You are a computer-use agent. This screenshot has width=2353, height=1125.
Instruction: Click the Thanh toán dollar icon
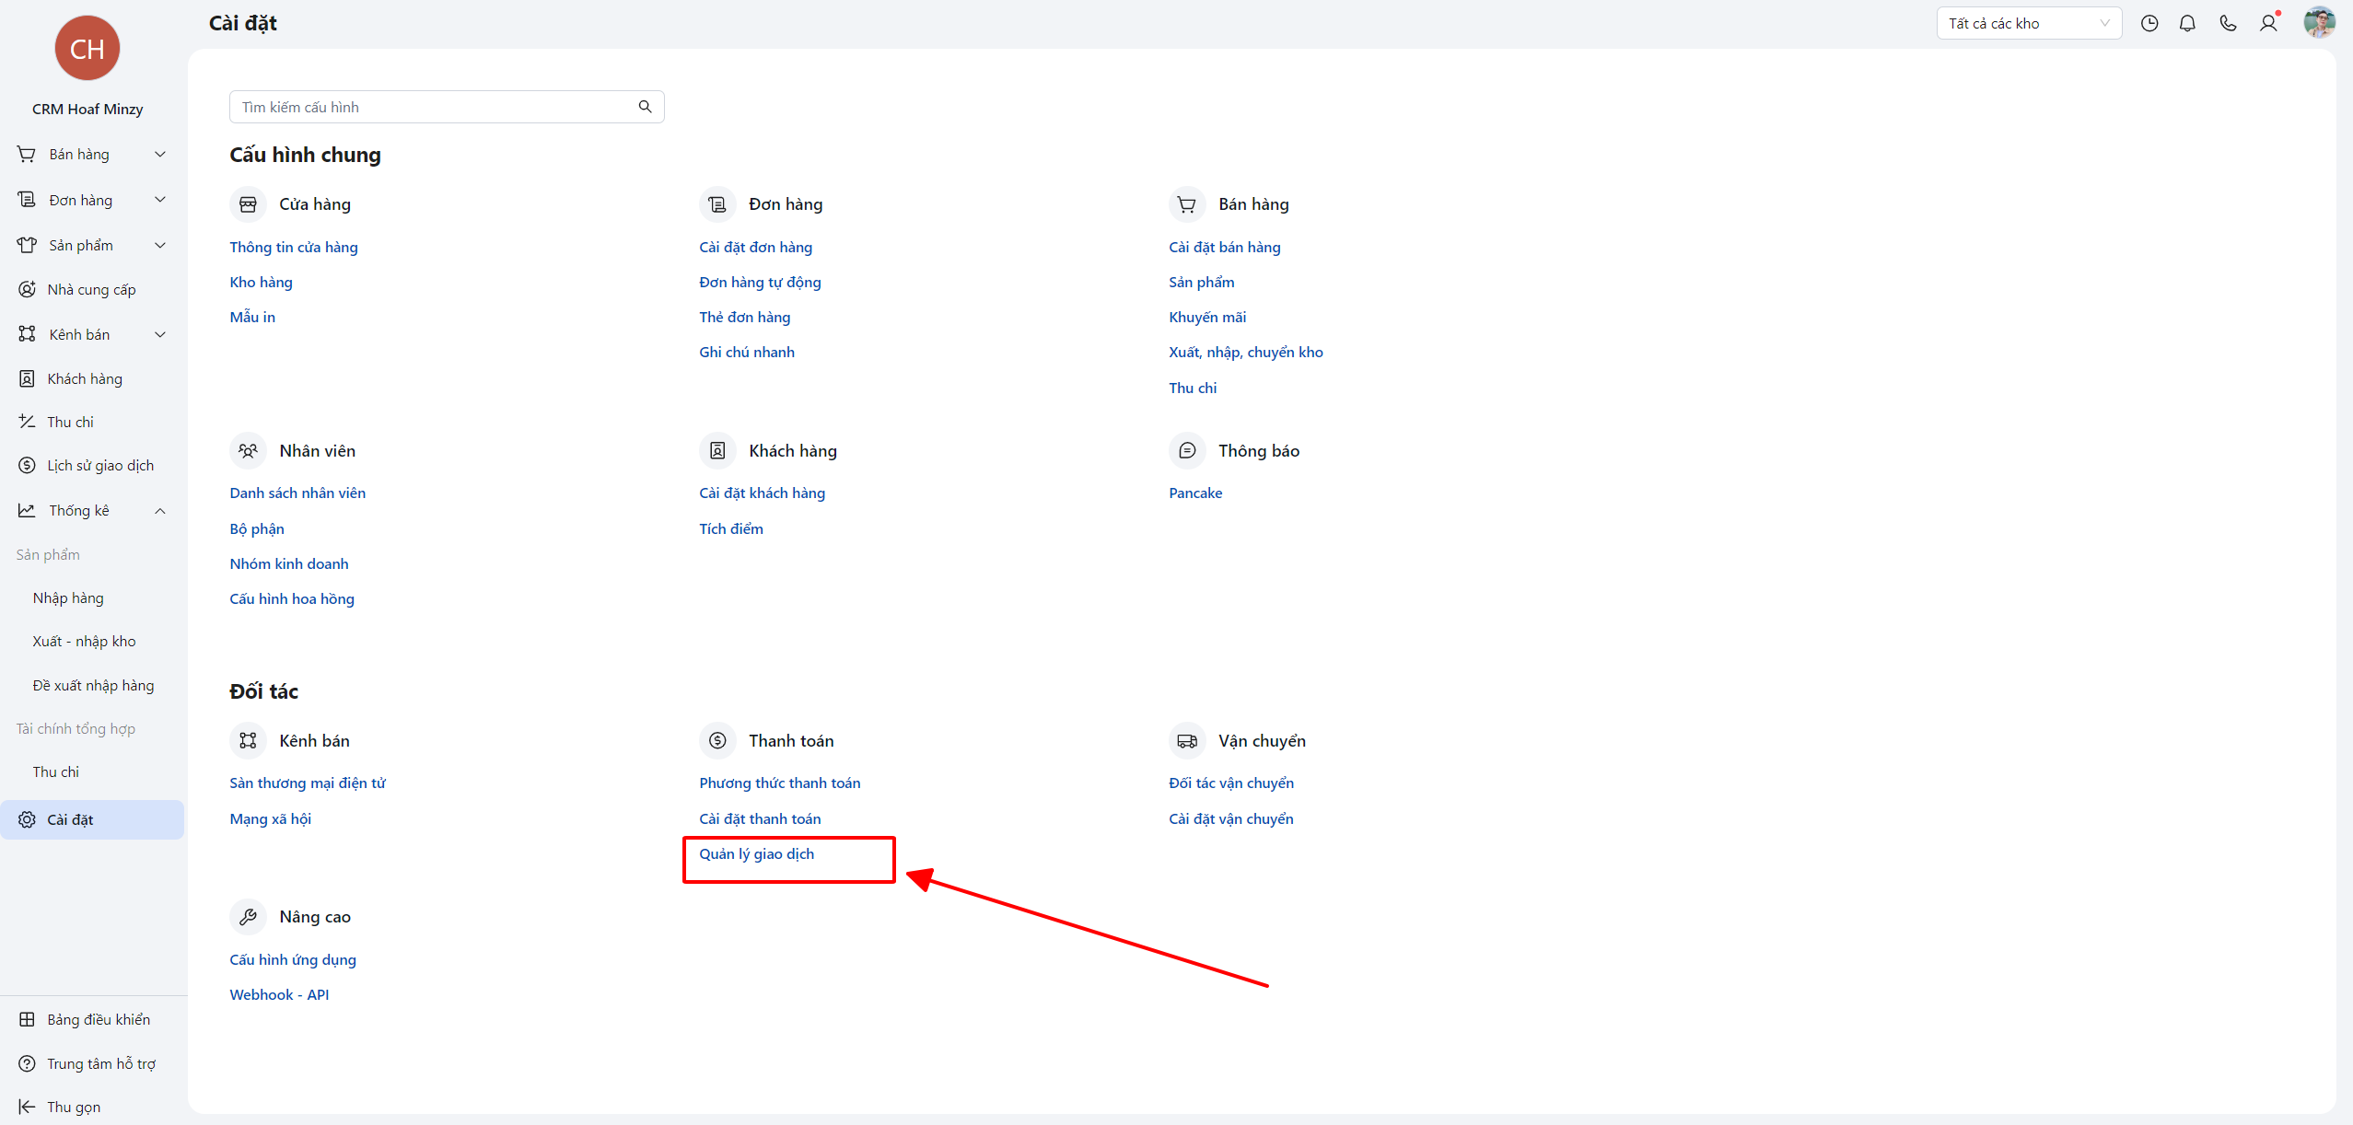717,741
